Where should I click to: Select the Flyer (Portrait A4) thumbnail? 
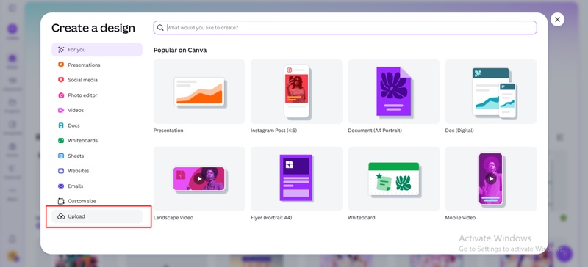296,179
